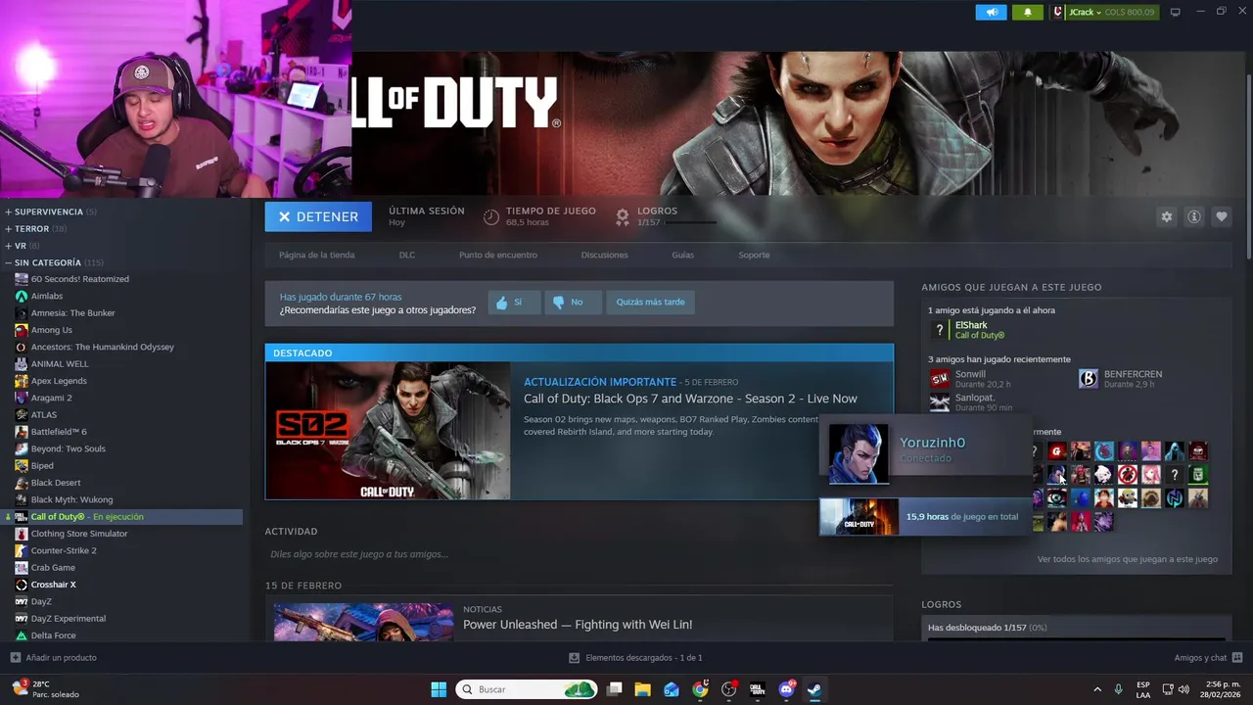Select the running Call of Duty entry

click(121, 517)
